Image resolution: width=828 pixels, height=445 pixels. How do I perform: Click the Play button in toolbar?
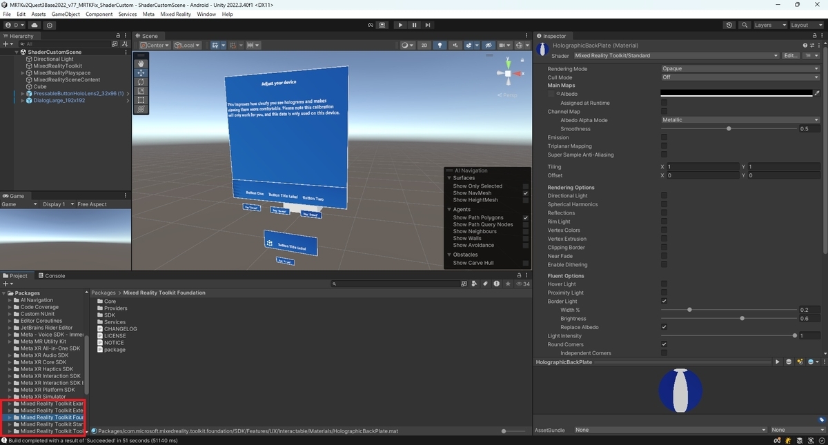coord(400,25)
